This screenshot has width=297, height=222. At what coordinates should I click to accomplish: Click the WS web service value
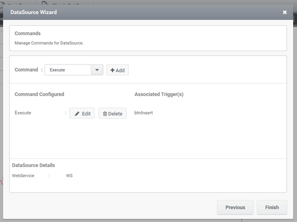pos(70,176)
